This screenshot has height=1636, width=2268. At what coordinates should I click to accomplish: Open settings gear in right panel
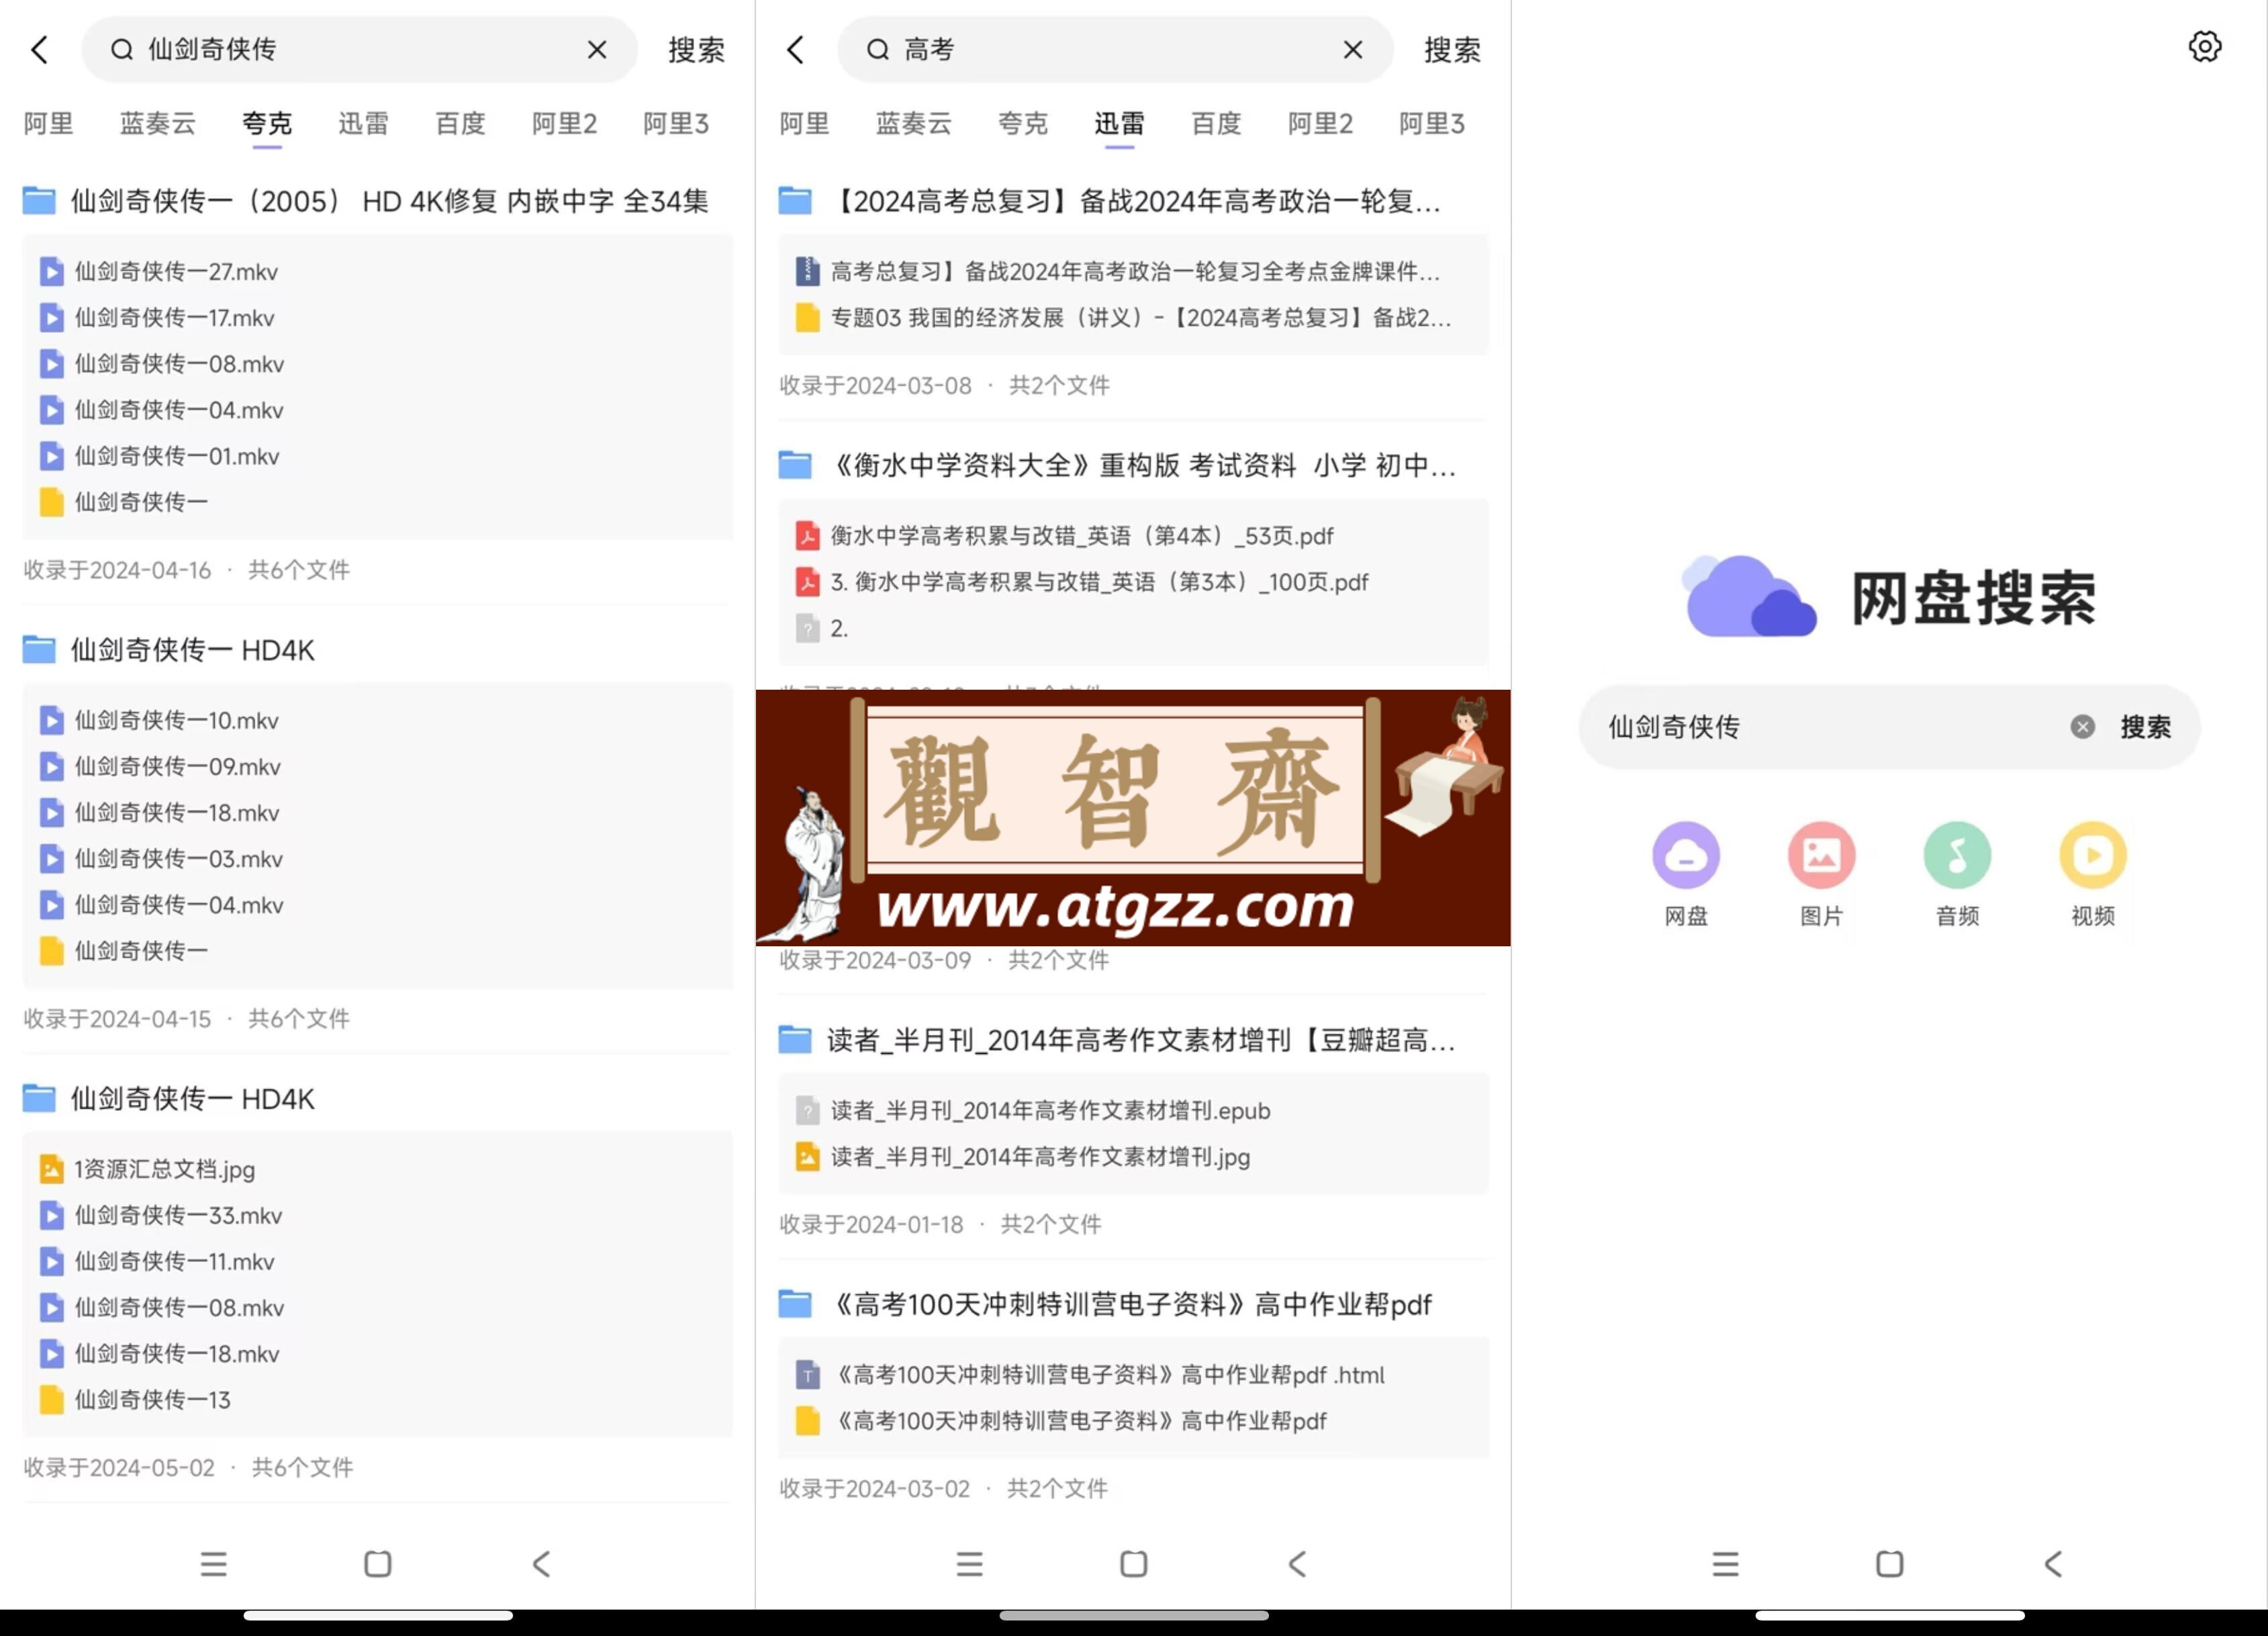[x=2204, y=47]
